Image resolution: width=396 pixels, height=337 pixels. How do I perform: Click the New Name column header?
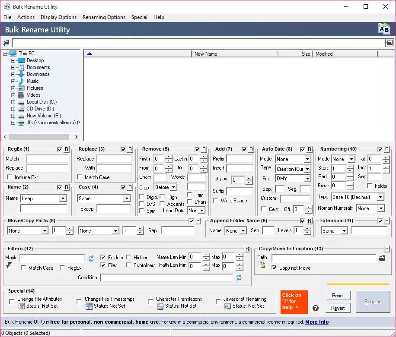235,54
